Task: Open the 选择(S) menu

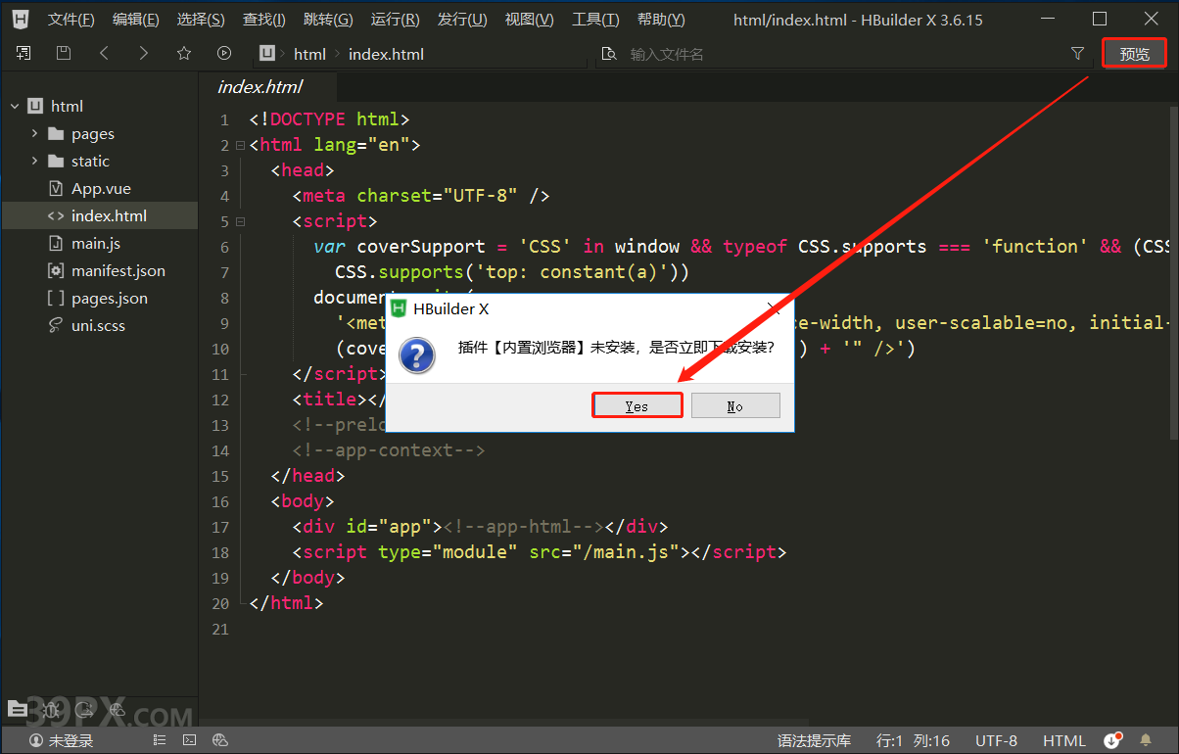Action: (x=201, y=20)
